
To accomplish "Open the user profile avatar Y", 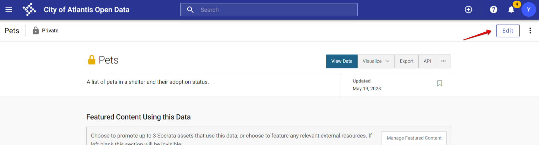I will [528, 10].
